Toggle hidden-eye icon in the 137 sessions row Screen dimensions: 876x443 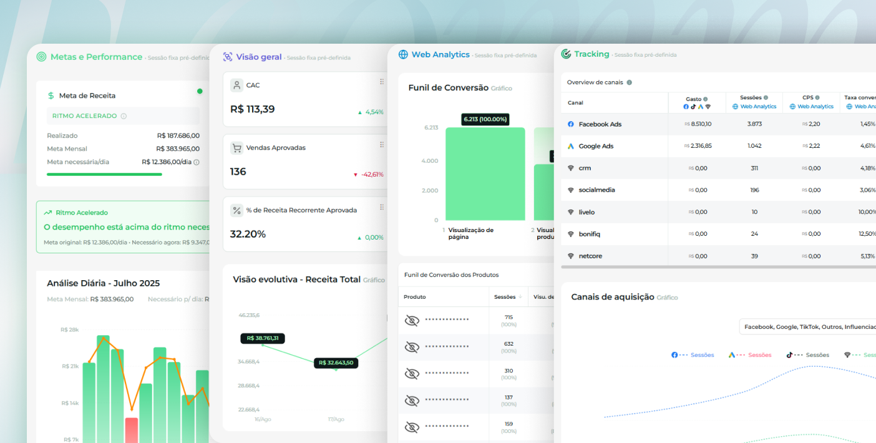pos(412,401)
